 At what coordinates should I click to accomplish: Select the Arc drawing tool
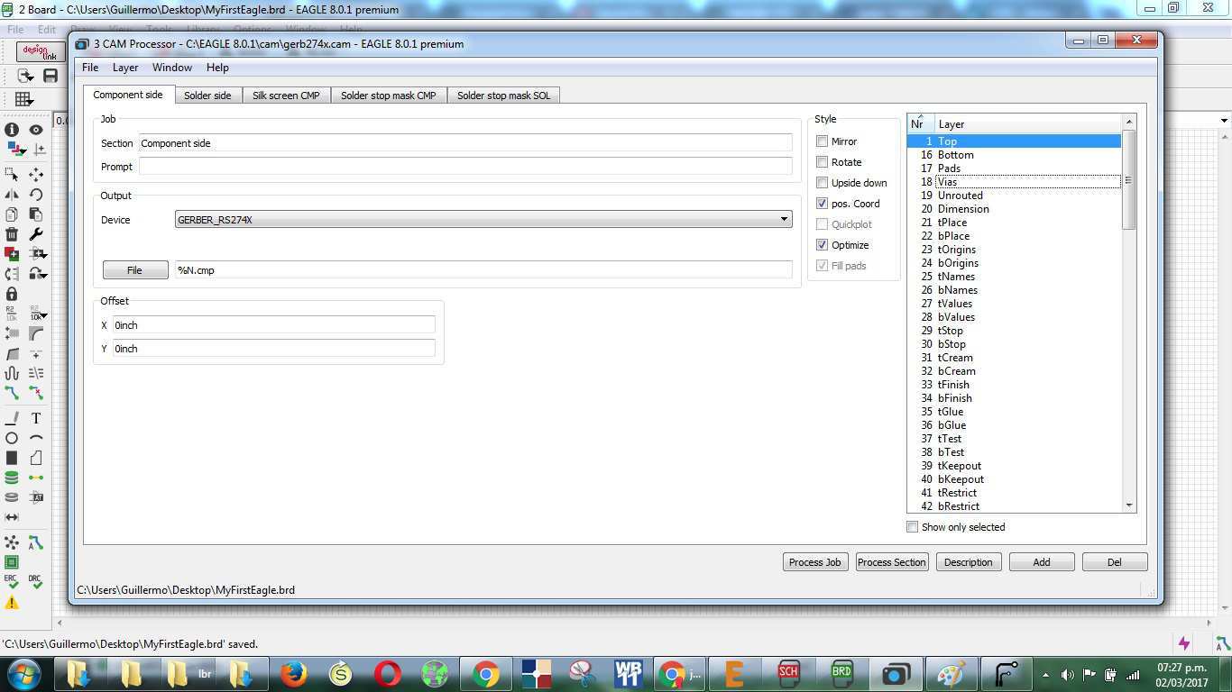tap(36, 438)
